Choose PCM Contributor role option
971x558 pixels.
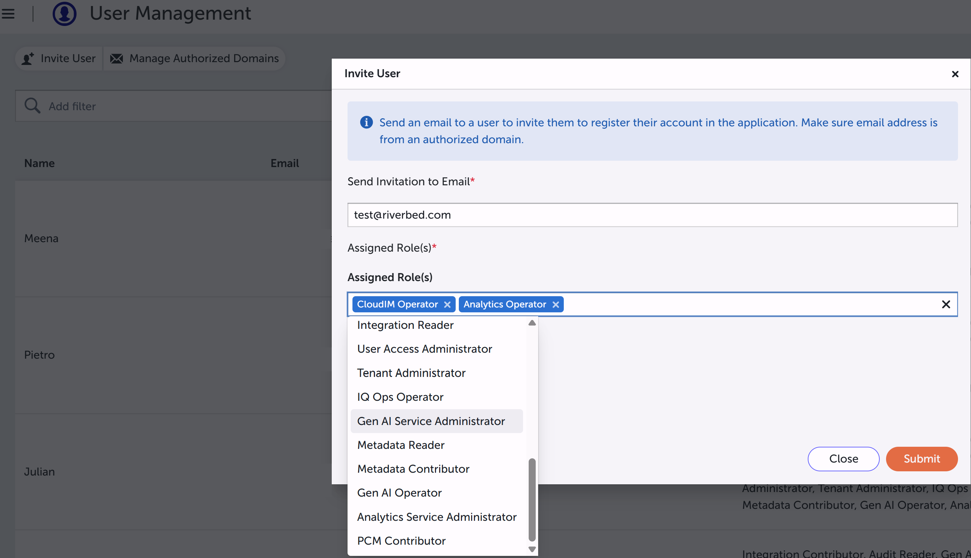(x=437, y=540)
